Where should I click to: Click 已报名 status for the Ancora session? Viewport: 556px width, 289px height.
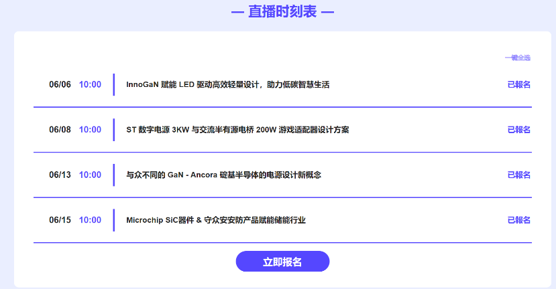(x=518, y=175)
